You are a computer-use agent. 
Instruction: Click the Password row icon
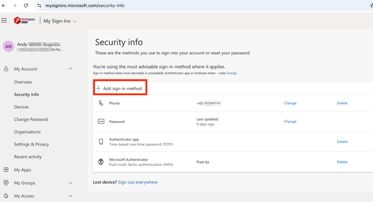[101, 121]
